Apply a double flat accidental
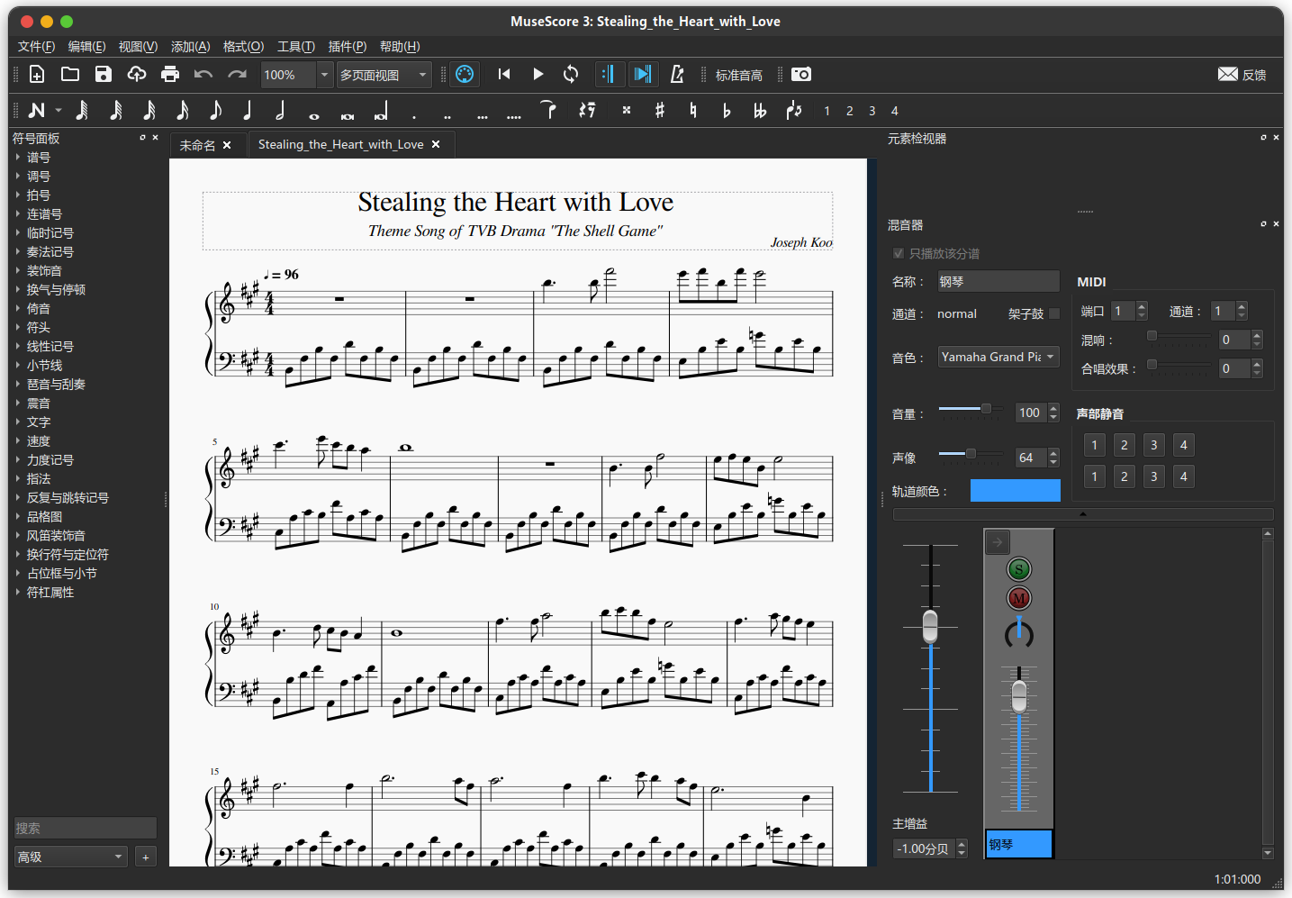Image resolution: width=1292 pixels, height=898 pixels. pos(760,111)
